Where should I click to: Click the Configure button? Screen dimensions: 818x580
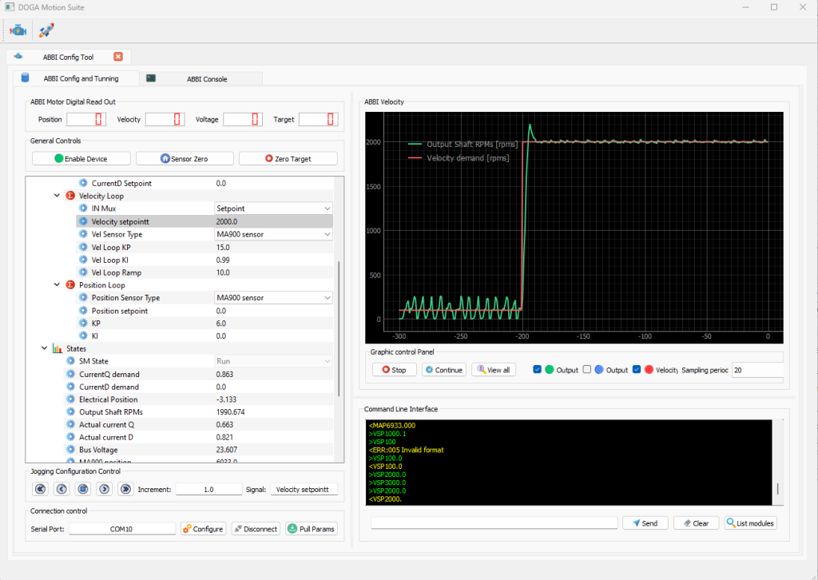[204, 528]
